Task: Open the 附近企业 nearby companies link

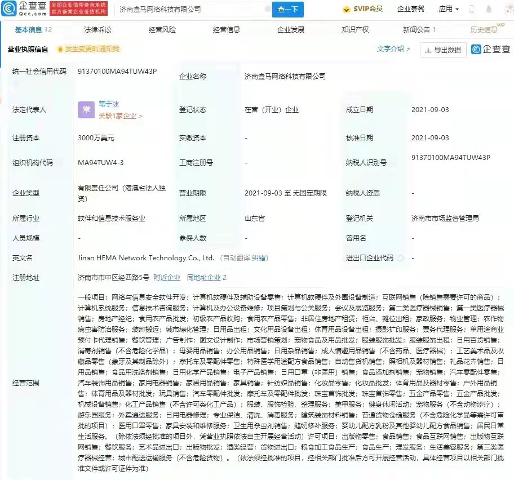Action: pyautogui.click(x=167, y=277)
